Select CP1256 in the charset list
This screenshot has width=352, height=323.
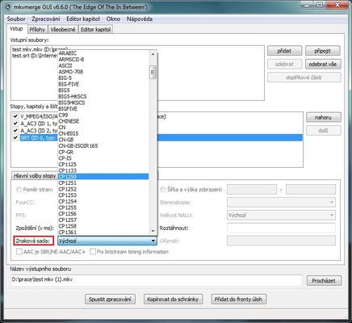coord(103,214)
